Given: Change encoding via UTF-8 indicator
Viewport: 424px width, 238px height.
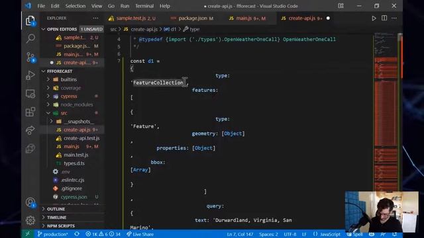Looking at the screenshot, I should (290, 234).
